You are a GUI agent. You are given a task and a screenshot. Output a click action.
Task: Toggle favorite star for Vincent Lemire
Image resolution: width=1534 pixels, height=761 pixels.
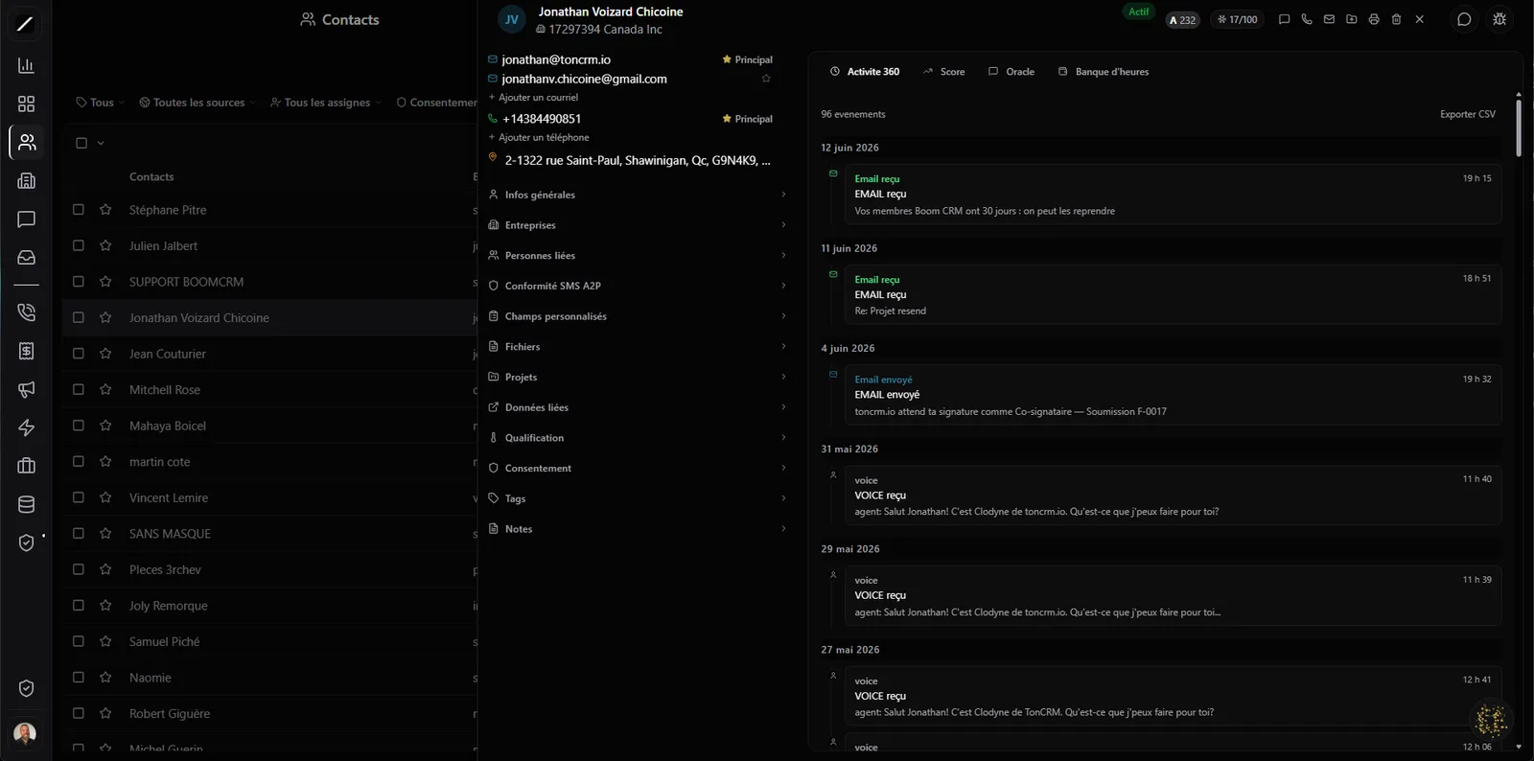105,497
